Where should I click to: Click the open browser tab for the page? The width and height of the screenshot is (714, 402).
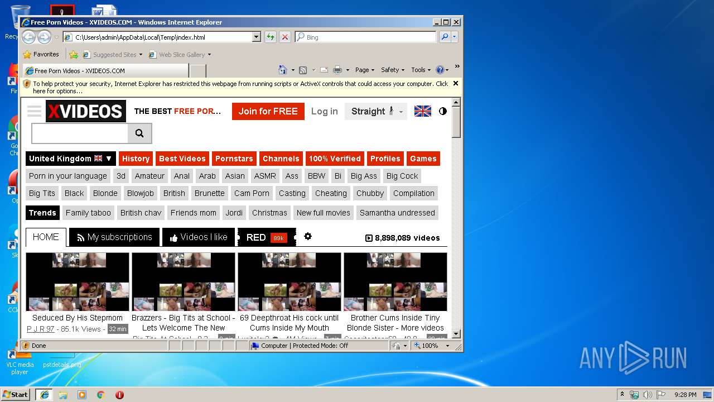(106, 71)
